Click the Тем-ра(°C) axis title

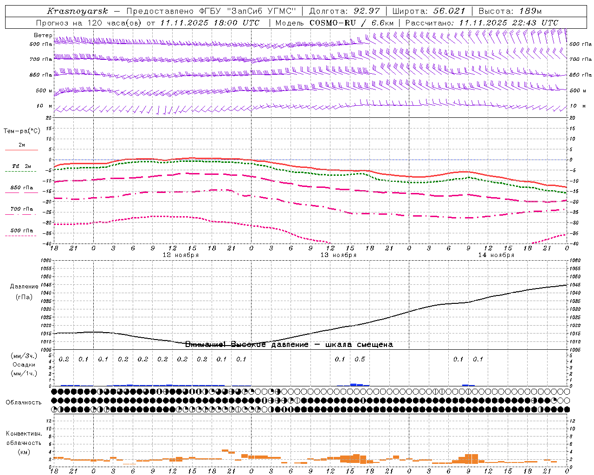(x=22, y=131)
